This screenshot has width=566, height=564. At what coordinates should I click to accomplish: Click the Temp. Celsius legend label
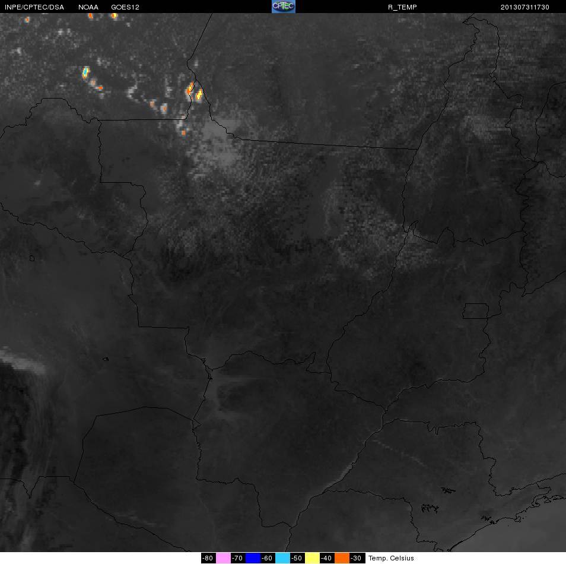391,558
